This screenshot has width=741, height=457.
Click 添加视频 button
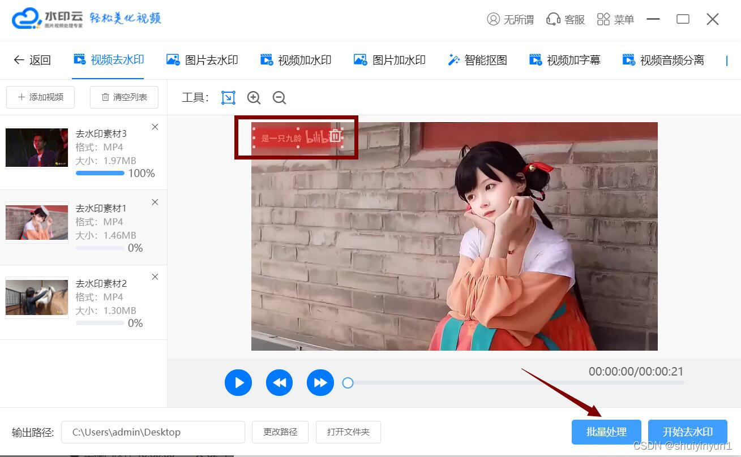point(40,97)
